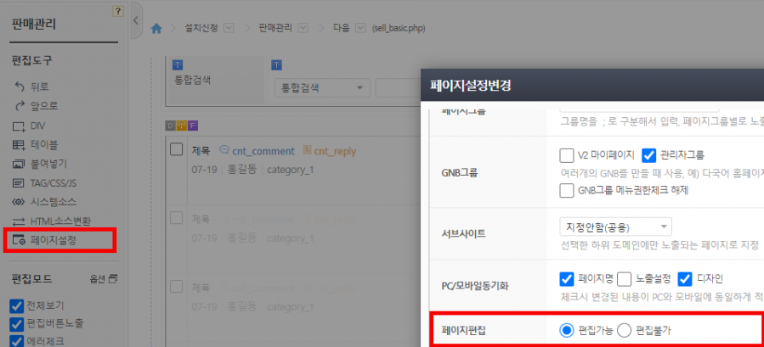This screenshot has width=764, height=347.
Task: Select 편집불가 radio option
Action: (x=625, y=330)
